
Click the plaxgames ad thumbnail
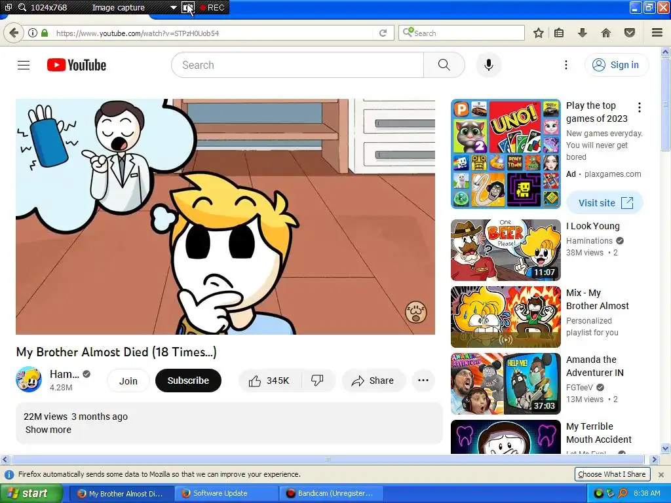(x=505, y=154)
